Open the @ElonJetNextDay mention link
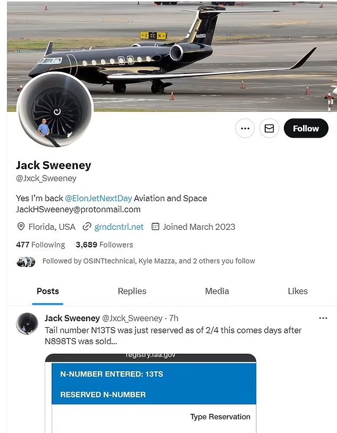This screenshot has width=337, height=433. (x=98, y=198)
